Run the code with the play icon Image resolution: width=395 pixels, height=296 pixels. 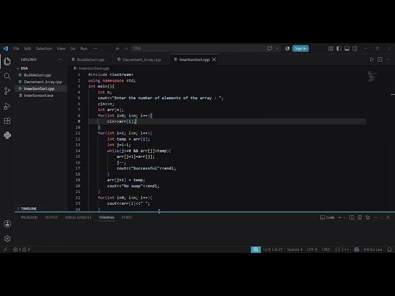tap(372, 59)
